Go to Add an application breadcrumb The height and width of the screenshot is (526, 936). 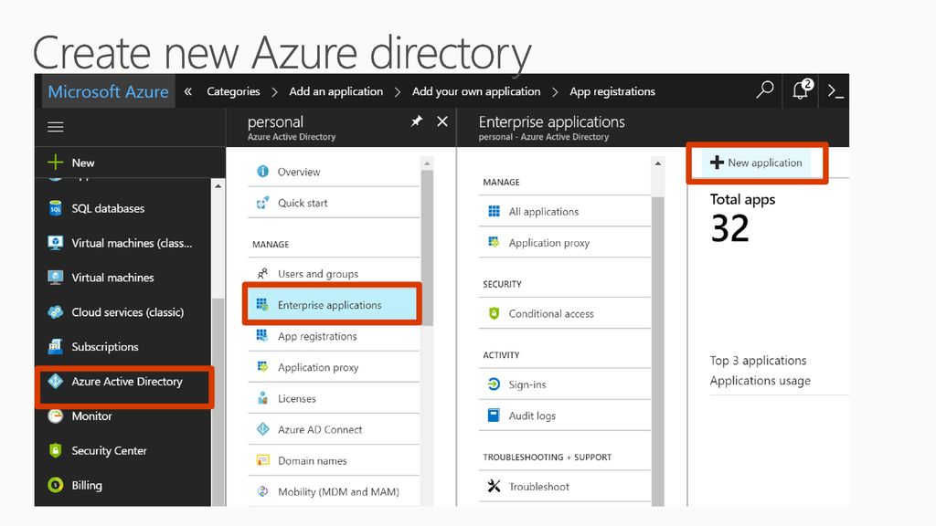(336, 91)
